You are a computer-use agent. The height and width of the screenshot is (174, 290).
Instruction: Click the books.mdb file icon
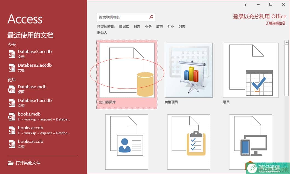click(12, 116)
